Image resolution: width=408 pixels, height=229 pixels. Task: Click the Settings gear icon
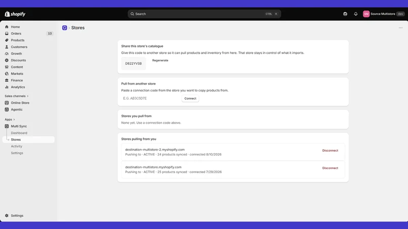[7, 215]
